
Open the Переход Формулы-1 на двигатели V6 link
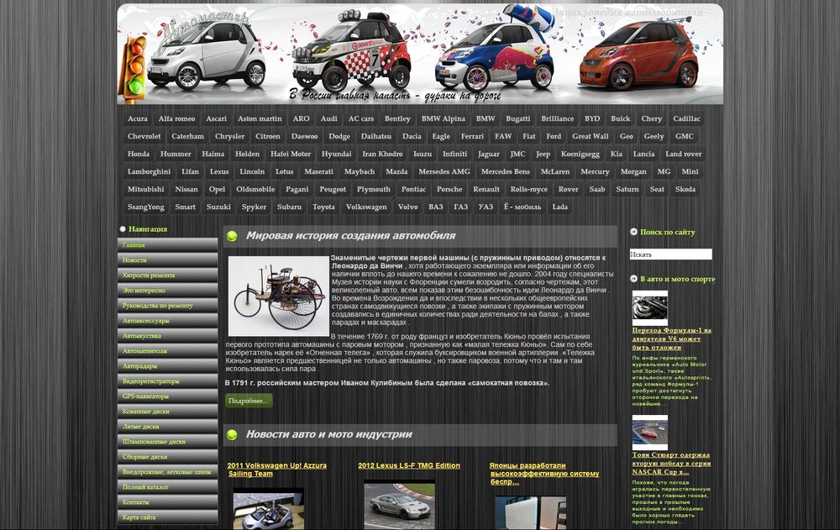pos(672,339)
